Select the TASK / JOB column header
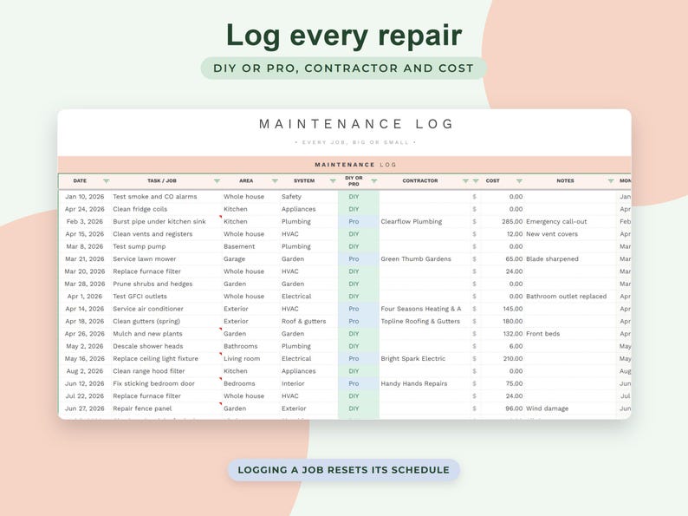 pyautogui.click(x=162, y=181)
